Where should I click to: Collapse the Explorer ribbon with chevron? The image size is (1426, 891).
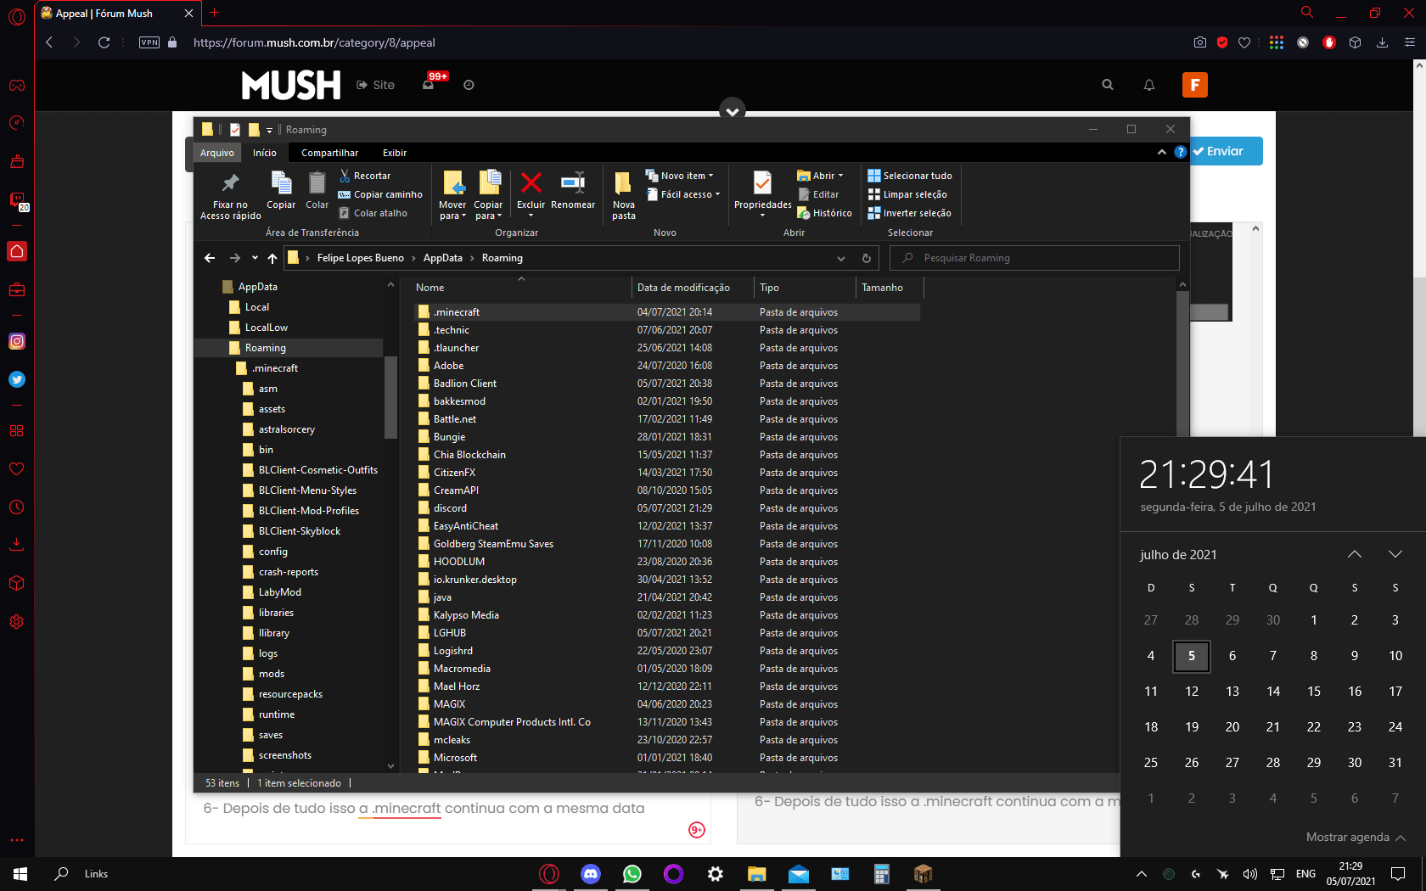1161,152
